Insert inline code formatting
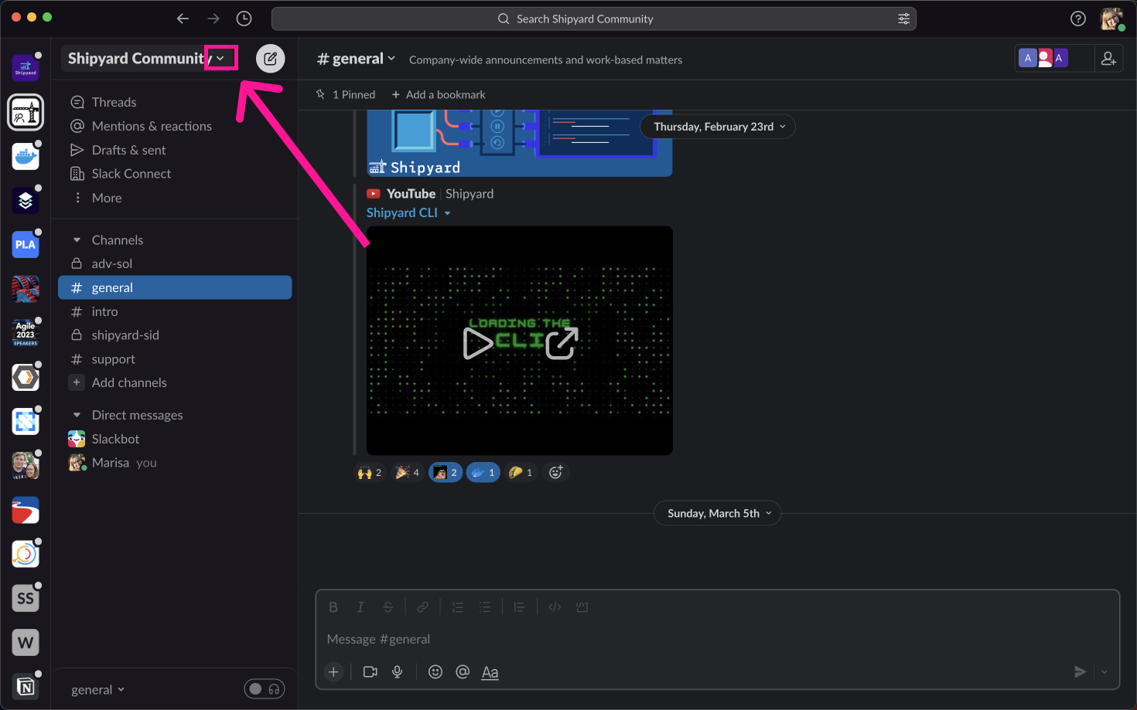Screen dimensions: 1137x710 pyautogui.click(x=555, y=607)
